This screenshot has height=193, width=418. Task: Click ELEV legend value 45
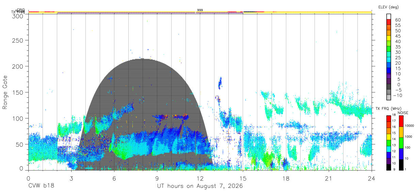[398, 36]
